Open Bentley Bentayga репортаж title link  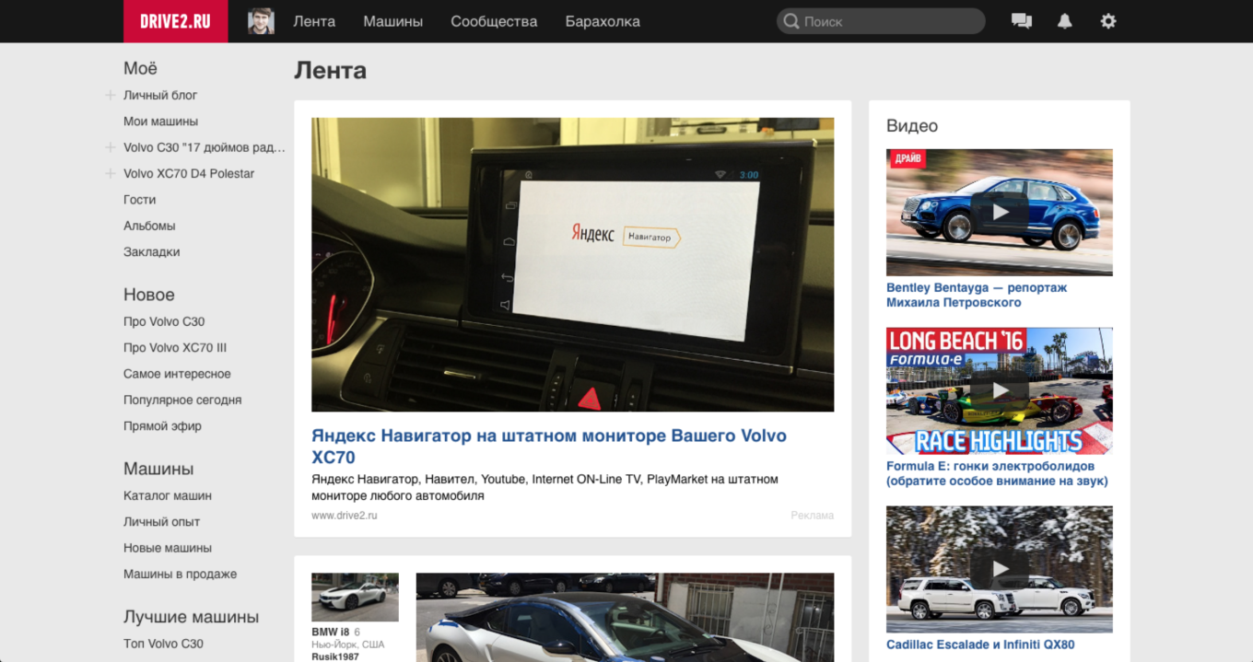(977, 295)
